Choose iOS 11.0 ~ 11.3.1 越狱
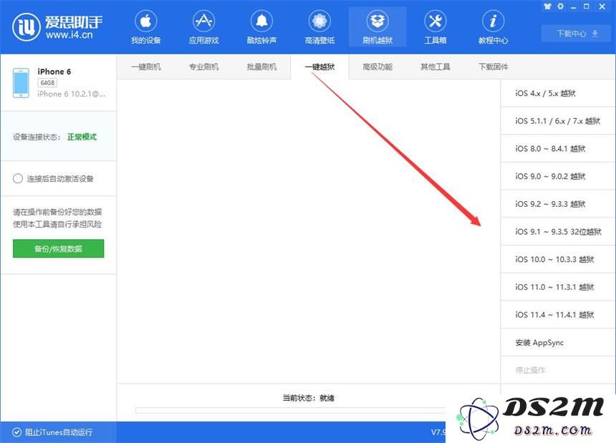This screenshot has width=616, height=443. (x=558, y=287)
